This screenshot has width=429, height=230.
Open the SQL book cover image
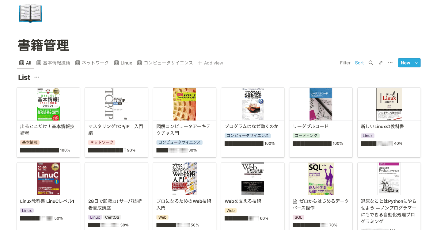321,179
